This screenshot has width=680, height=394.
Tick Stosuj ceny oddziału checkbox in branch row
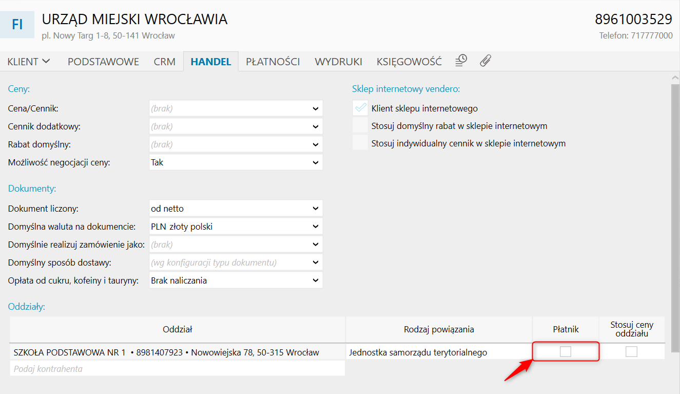[631, 351]
